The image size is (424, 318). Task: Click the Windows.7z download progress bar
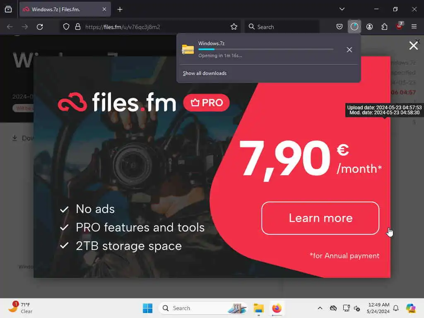point(266,50)
